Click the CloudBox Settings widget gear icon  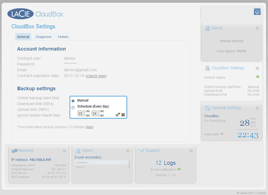[207, 68]
